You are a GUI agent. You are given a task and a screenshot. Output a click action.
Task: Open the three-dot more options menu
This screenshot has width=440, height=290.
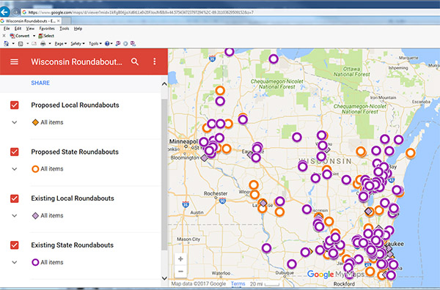click(x=154, y=62)
